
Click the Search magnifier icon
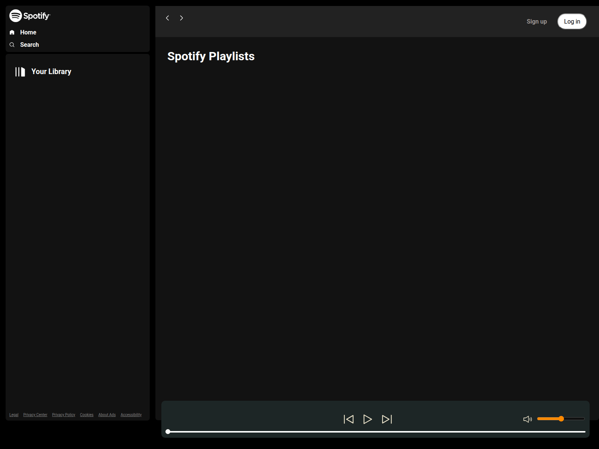point(12,45)
